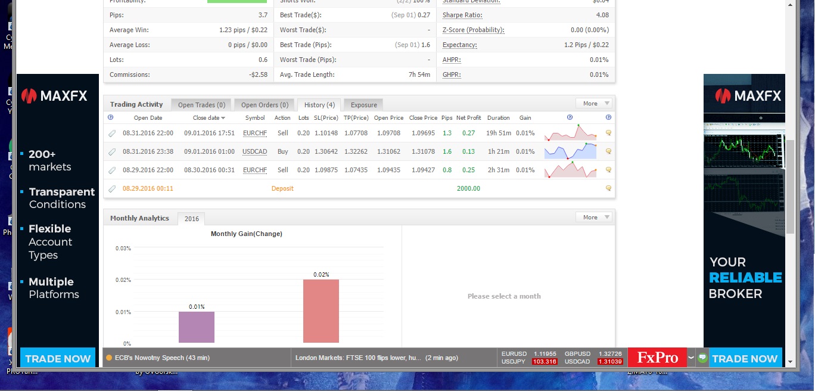Collapse the bottom bar with the chevron next to FxPro
The image size is (815, 391).
691,358
